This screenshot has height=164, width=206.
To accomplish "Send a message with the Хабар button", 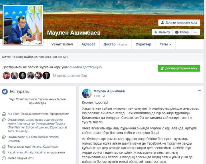I will pos(182,32).
